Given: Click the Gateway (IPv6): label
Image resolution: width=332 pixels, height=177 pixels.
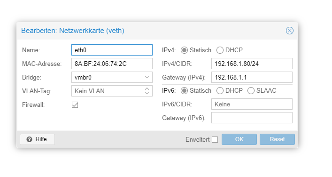Looking at the screenshot, I should pos(184,118).
